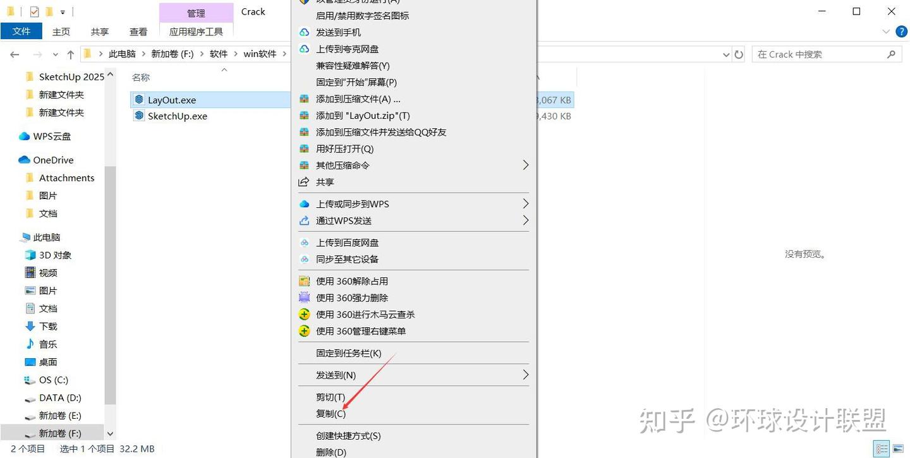Click the refresh icon next to address bar
This screenshot has height=458, width=910.
coord(739,54)
